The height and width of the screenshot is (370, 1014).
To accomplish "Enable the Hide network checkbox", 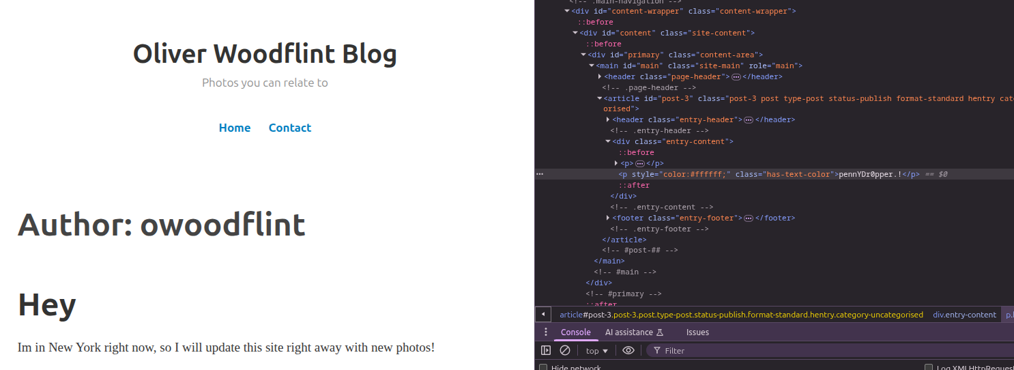I will click(x=543, y=368).
